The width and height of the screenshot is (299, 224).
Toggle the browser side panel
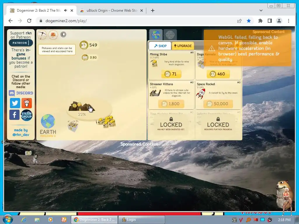click(x=270, y=21)
